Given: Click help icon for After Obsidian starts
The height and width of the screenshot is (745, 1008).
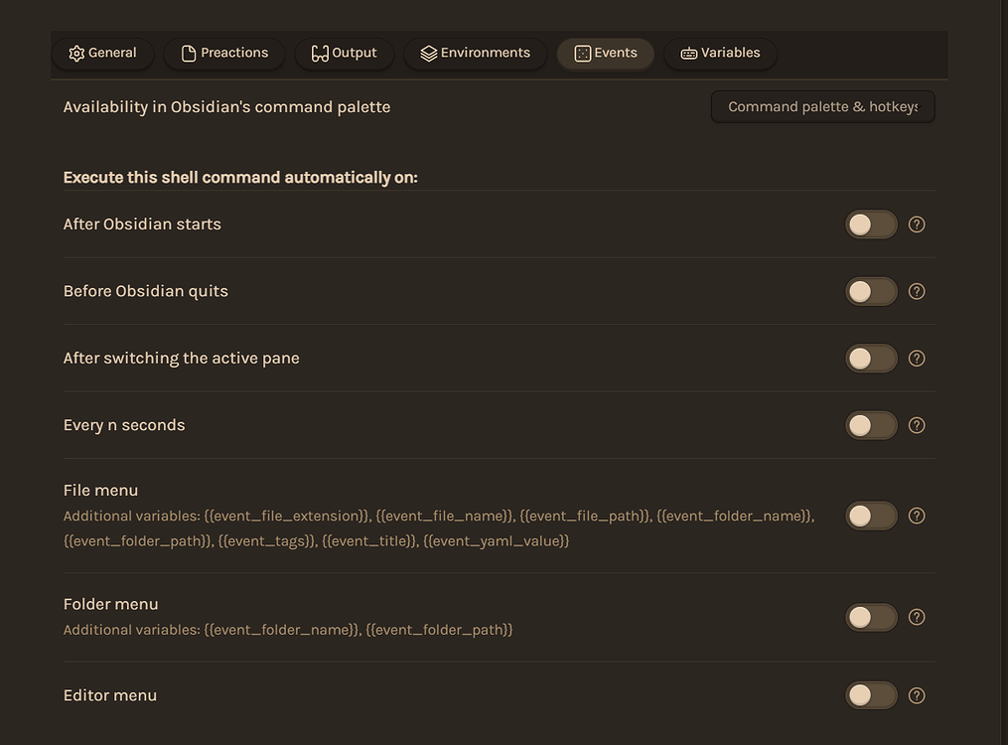Looking at the screenshot, I should pyautogui.click(x=917, y=224).
